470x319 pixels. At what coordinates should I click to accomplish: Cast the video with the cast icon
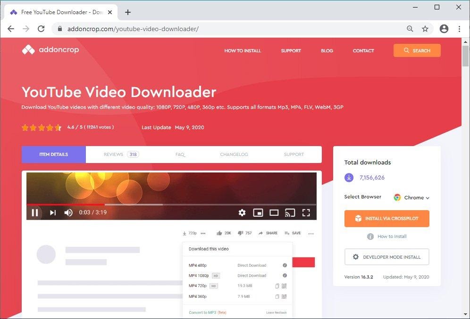click(x=290, y=213)
